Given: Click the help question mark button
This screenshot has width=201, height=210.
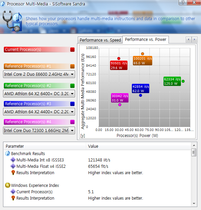Looking at the screenshot, I should click(183, 2).
